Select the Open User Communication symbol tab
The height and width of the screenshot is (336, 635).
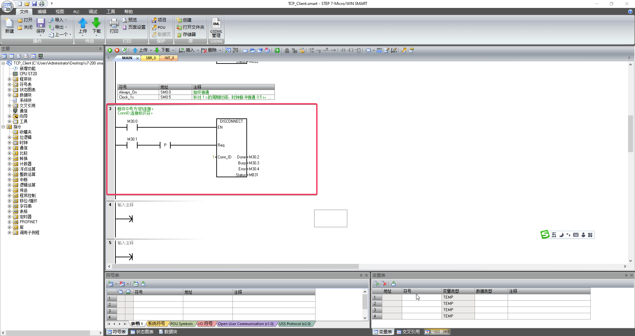click(x=246, y=324)
